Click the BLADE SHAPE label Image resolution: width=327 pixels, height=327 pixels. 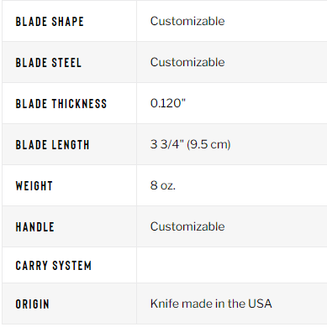[x=50, y=22]
